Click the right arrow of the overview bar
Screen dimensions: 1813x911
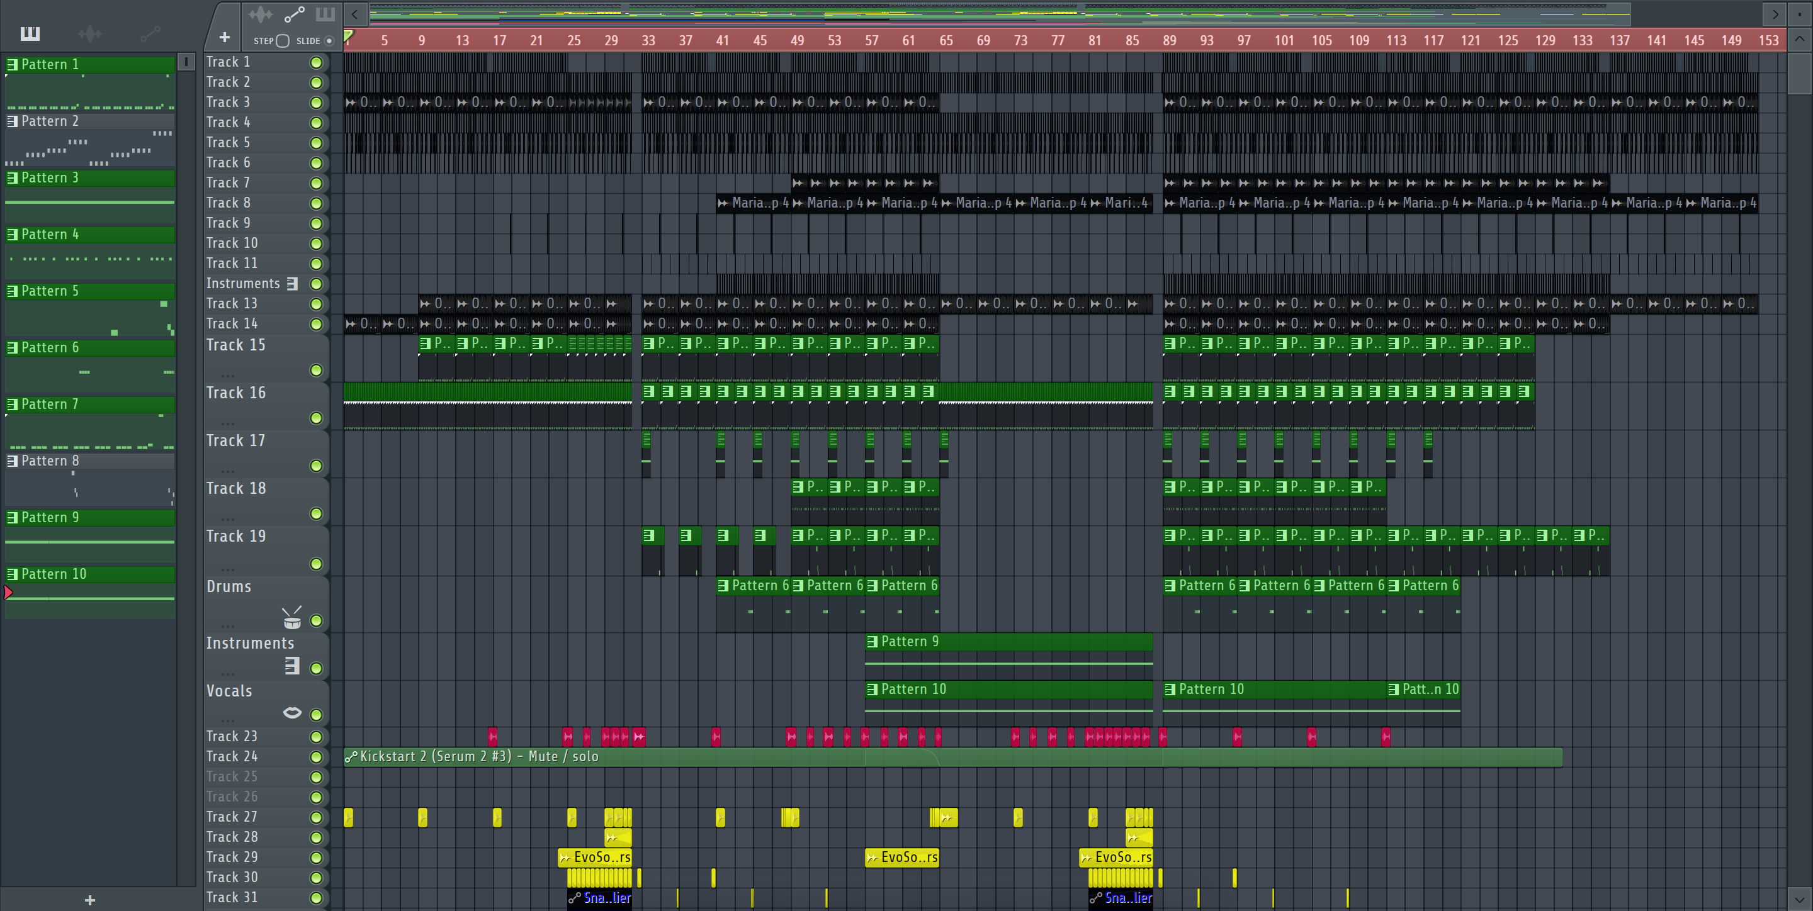coord(1775,14)
